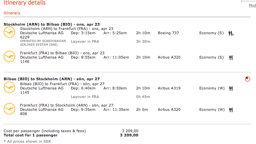Click Operated by Scandinavian Airlines System notice
256x144 pixels.
[x=43, y=43]
